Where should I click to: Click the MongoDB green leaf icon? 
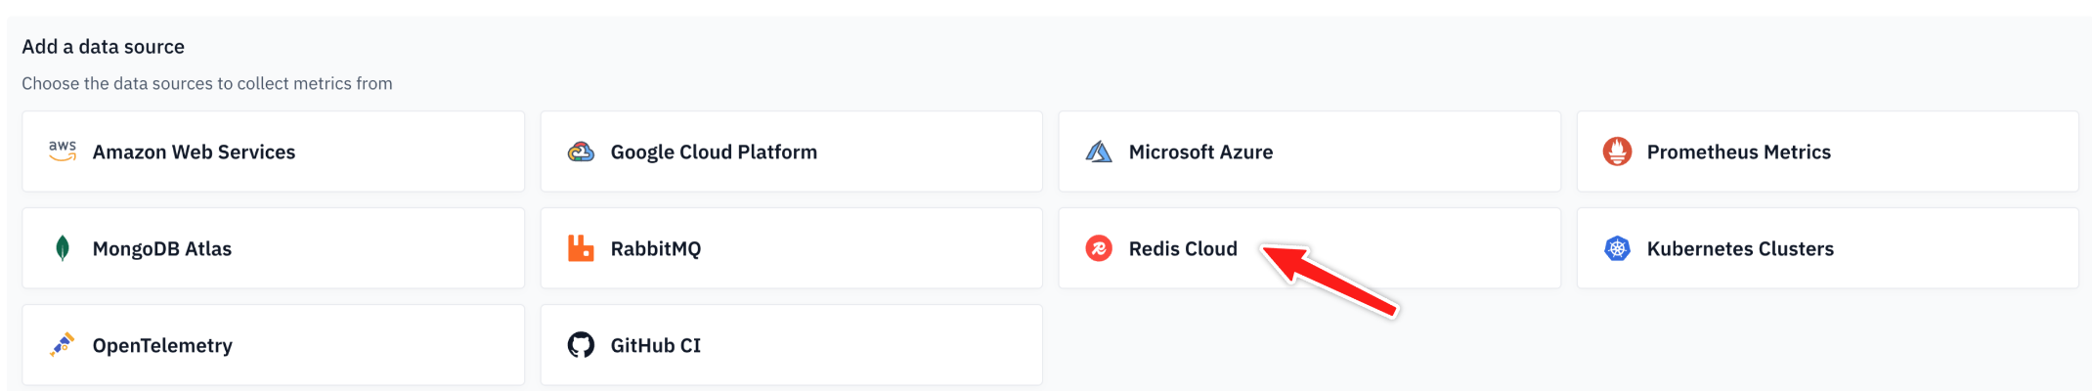pyautogui.click(x=63, y=248)
